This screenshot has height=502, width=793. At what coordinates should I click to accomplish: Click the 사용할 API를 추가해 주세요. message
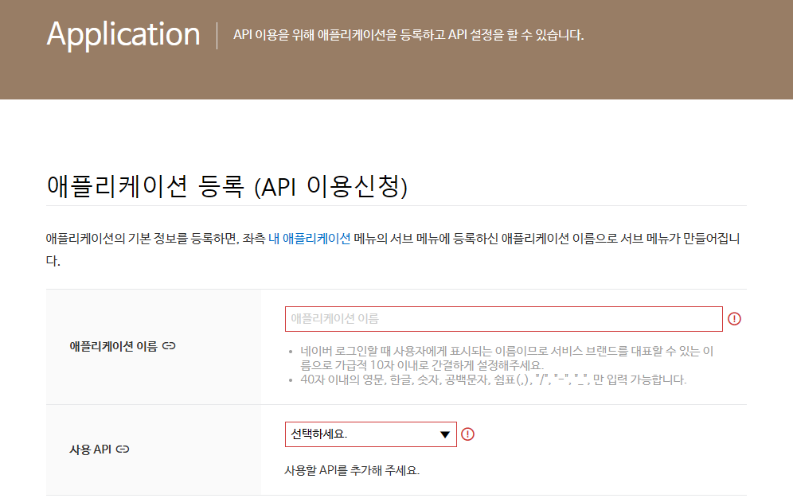coord(352,471)
